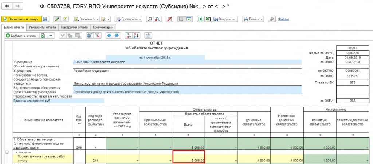Click the Записать и закр. button
This screenshot has height=164, width=373.
21,19
